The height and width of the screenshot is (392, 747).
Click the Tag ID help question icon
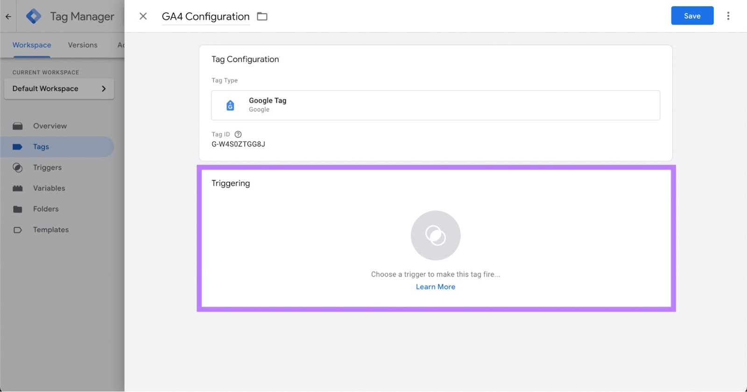(x=238, y=134)
